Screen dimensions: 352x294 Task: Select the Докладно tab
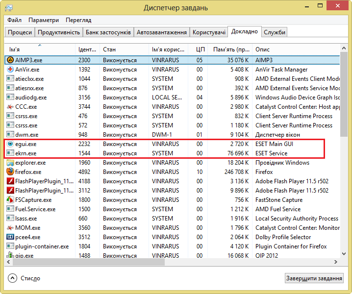244,32
